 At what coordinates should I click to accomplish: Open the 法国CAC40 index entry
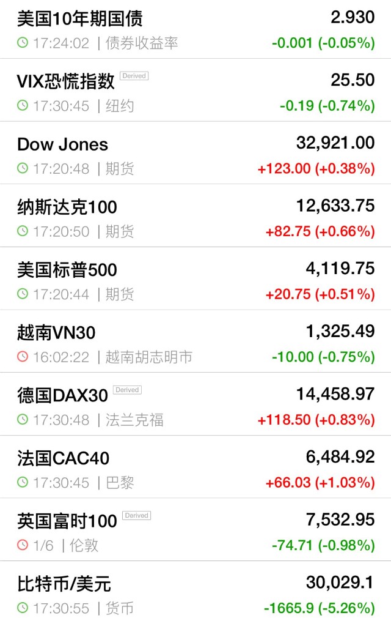tap(64, 458)
